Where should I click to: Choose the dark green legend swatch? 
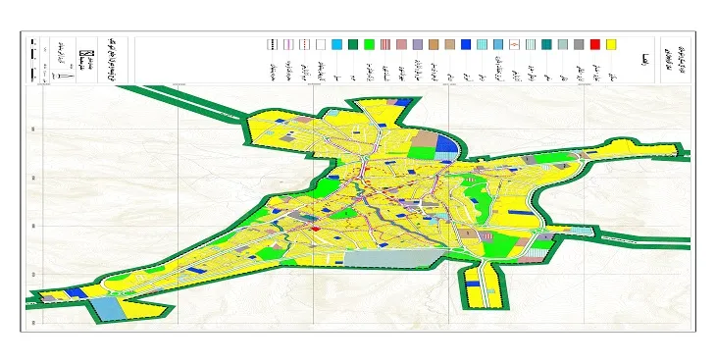click(353, 44)
